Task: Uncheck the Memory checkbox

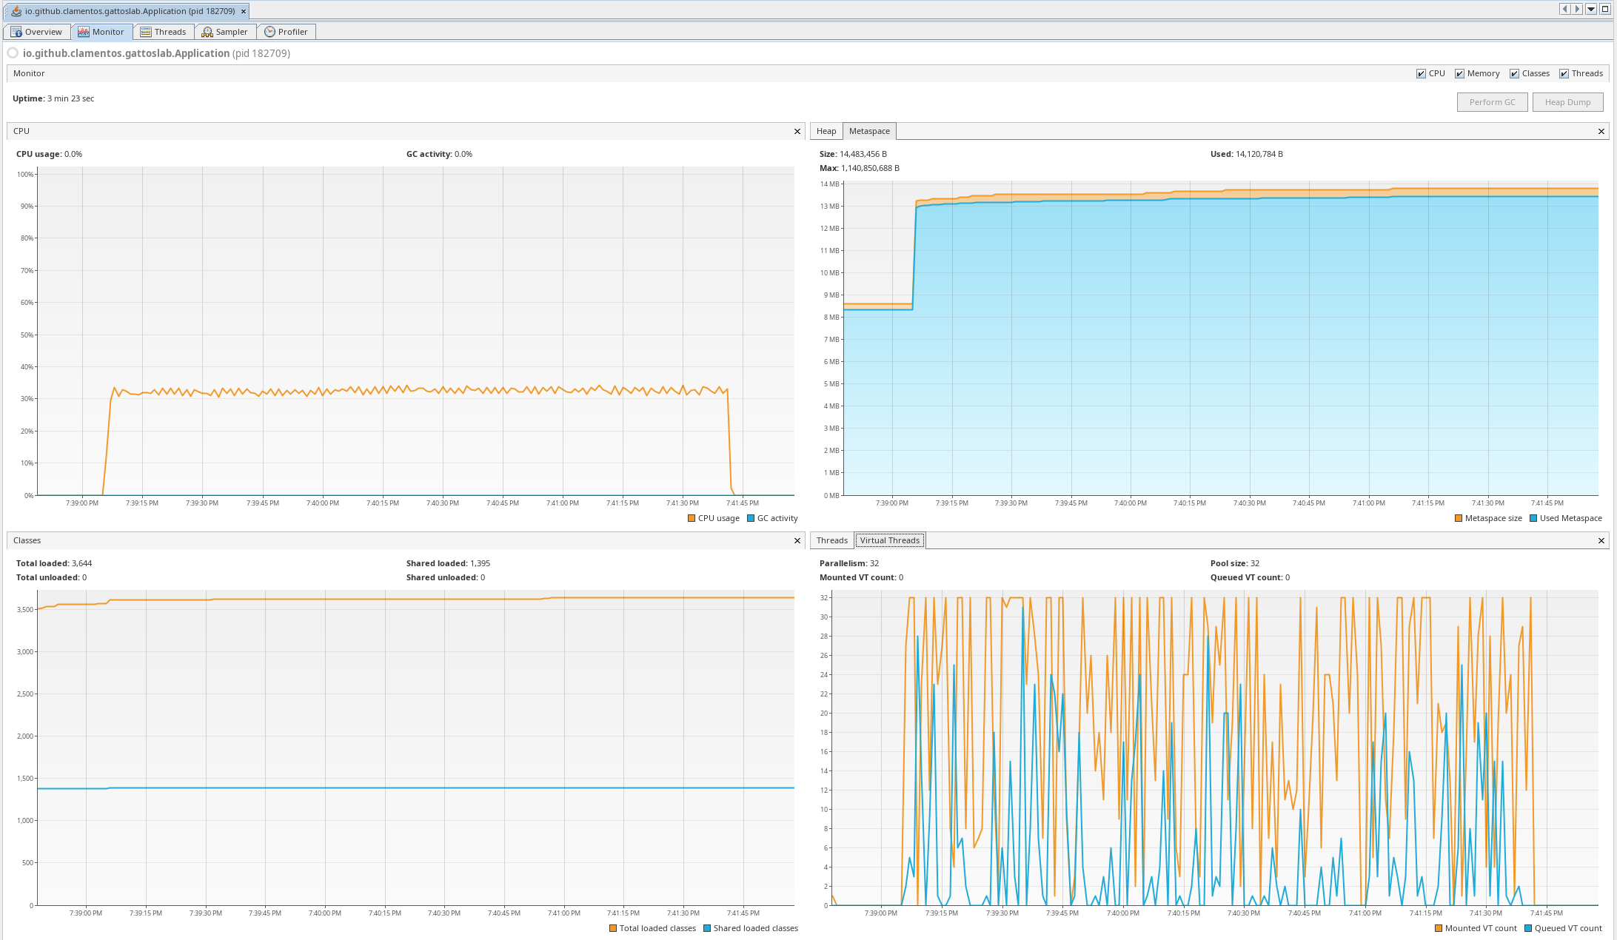Action: (x=1459, y=73)
